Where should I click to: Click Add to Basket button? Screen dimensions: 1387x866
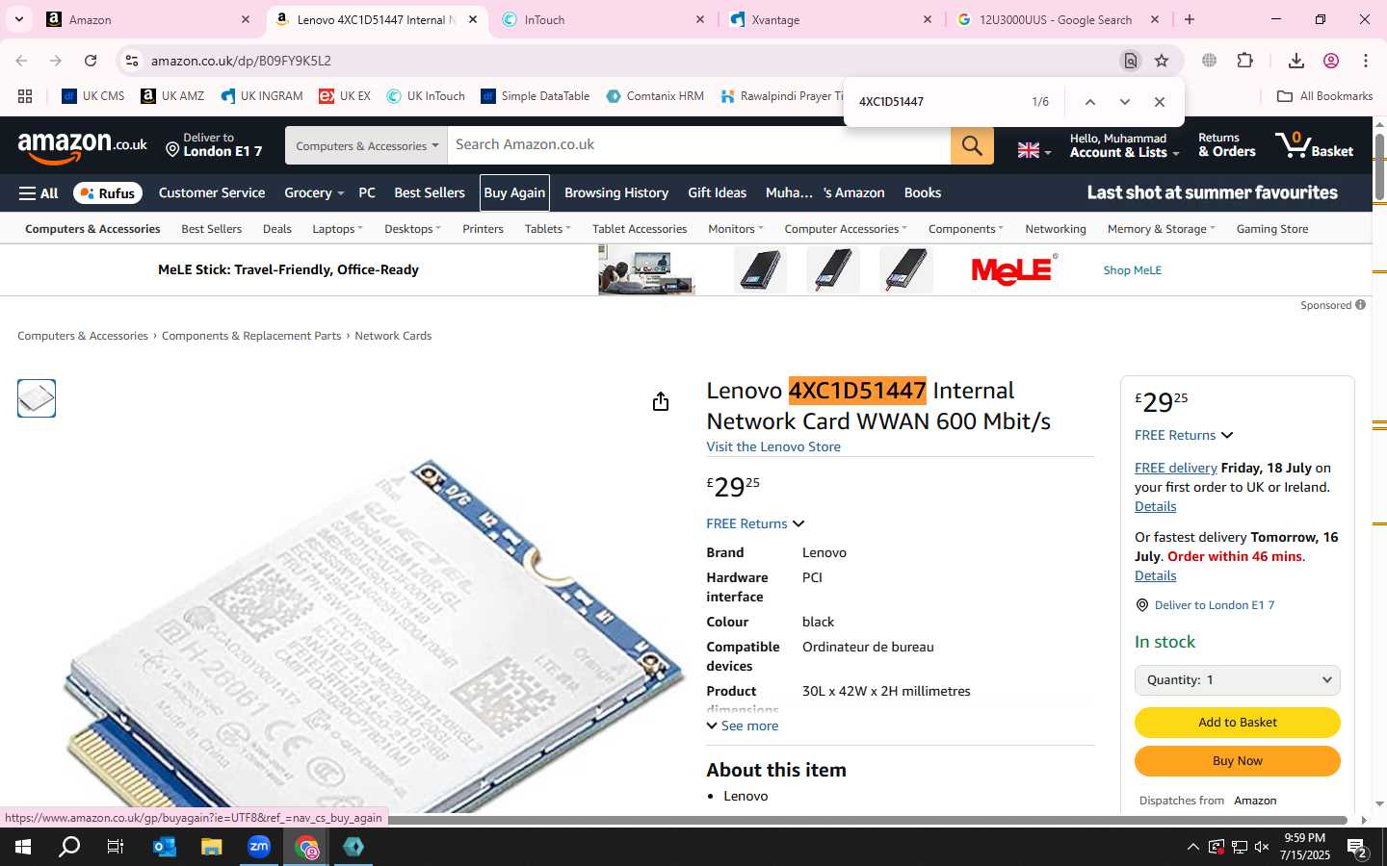(1237, 723)
